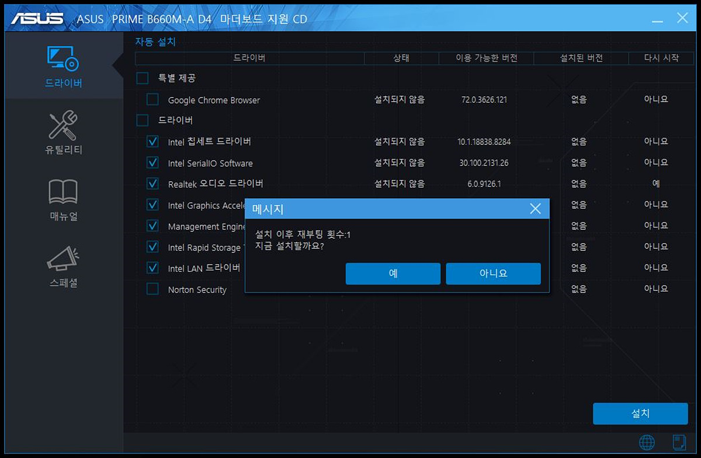Viewport: 701px width, 458px height.
Task: Open the 스페셜 megaphone section
Action: (x=63, y=266)
